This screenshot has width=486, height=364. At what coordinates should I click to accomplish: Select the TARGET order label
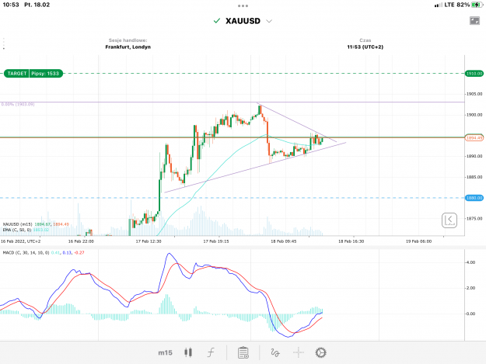pos(17,73)
